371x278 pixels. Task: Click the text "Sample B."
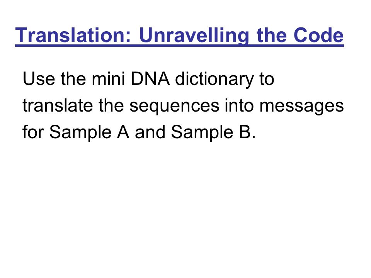tap(213, 132)
